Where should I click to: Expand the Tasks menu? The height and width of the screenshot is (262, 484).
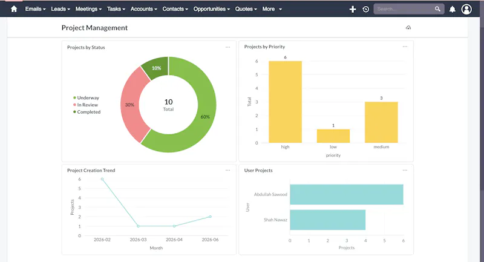tap(116, 9)
